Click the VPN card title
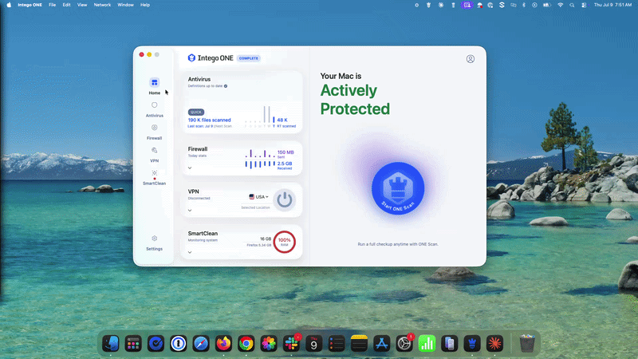This screenshot has width=638, height=359. click(x=193, y=191)
